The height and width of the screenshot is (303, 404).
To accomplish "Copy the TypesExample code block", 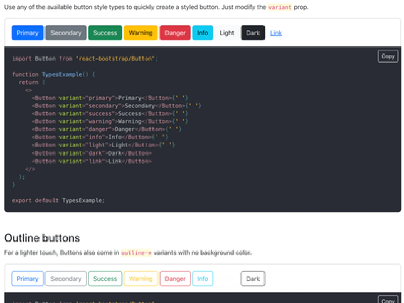I will click(x=388, y=56).
